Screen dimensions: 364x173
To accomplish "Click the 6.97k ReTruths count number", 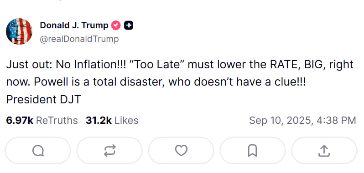I will [20, 121].
